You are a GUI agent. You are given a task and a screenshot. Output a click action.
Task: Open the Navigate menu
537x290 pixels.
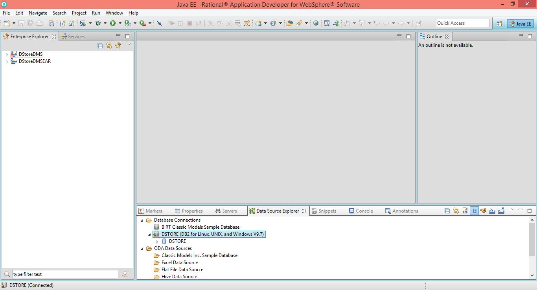[38, 13]
